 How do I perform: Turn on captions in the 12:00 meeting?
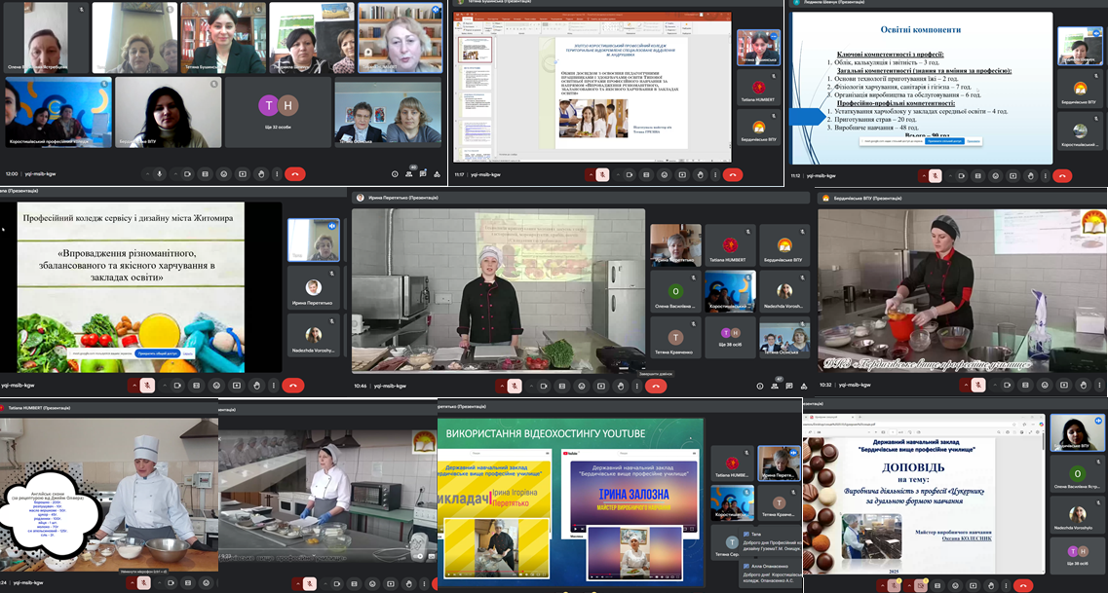(x=205, y=174)
